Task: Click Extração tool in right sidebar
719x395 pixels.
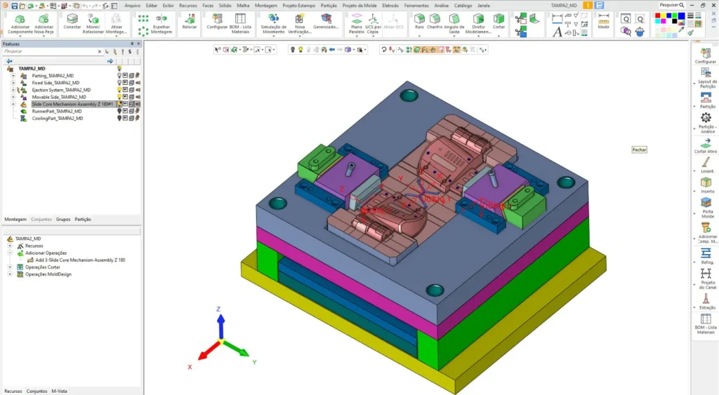Action: [x=706, y=302]
